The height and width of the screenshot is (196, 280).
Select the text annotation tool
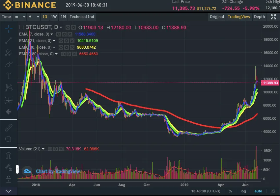(9, 76)
